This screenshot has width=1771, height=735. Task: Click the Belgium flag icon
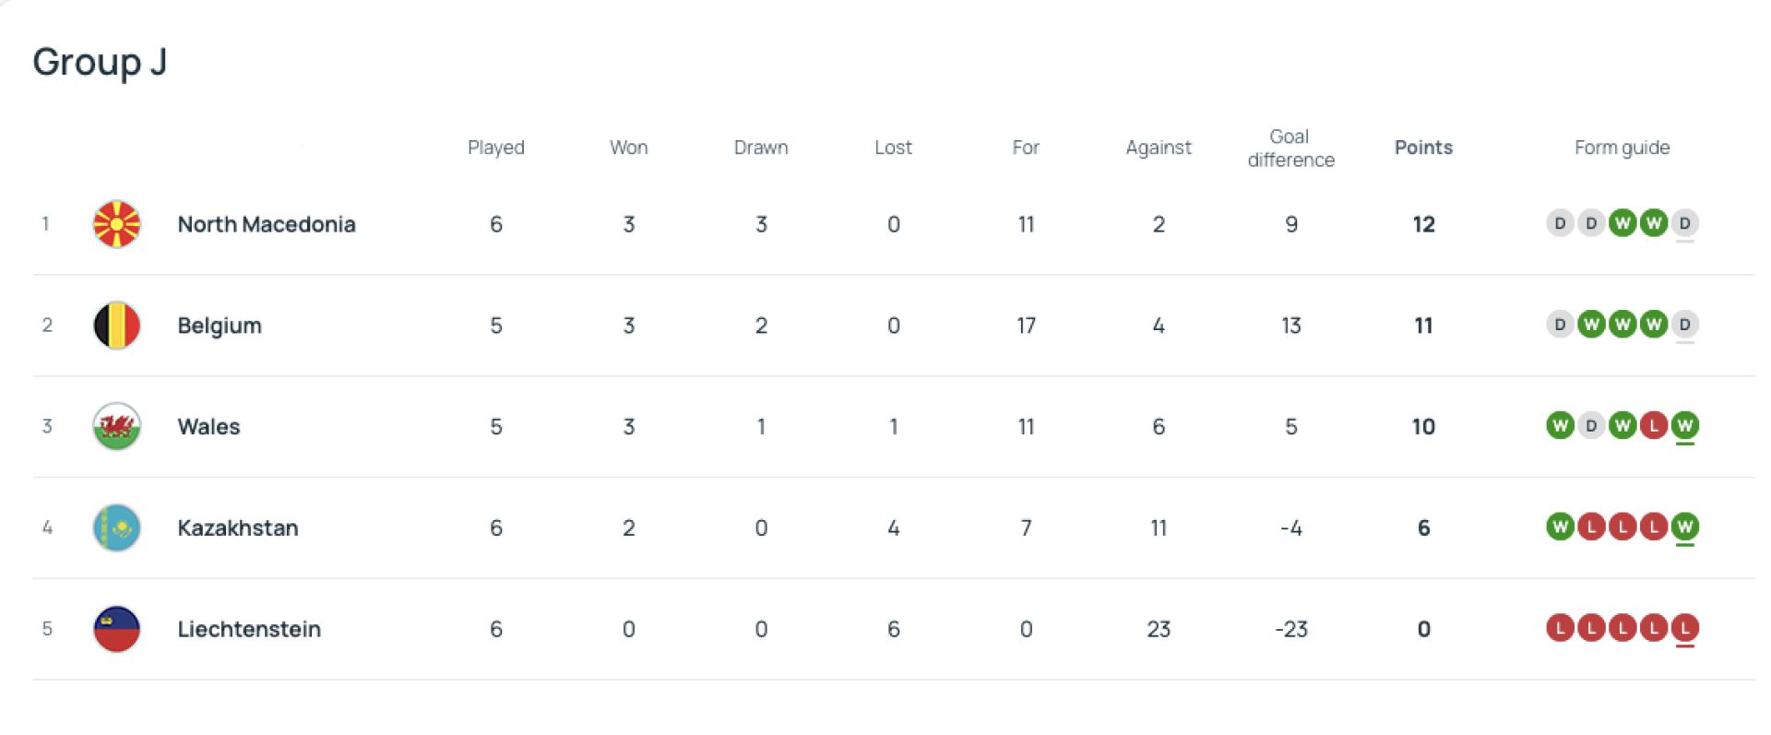click(x=117, y=326)
